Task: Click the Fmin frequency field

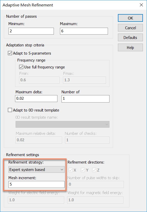Action: click(x=39, y=80)
